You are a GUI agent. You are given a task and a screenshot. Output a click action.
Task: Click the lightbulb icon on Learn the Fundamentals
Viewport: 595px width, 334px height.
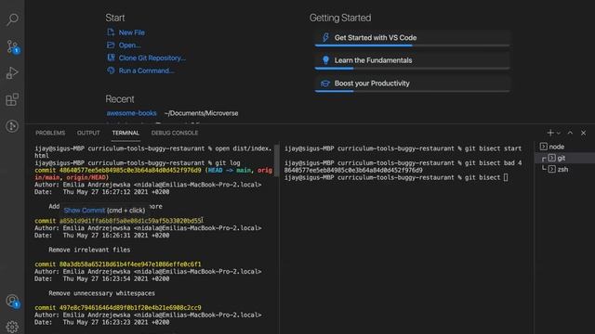coord(325,60)
